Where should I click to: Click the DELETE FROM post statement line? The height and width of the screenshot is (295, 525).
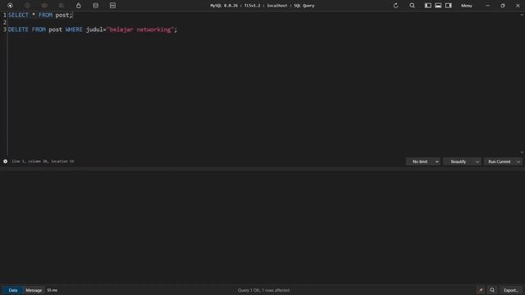[93, 29]
